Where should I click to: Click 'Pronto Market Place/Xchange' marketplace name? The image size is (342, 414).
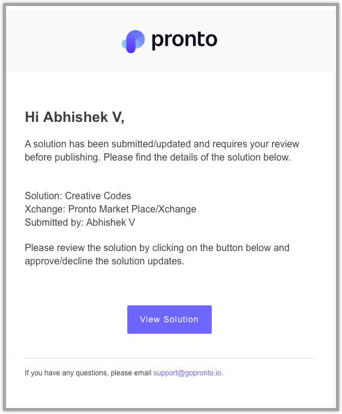tap(132, 209)
